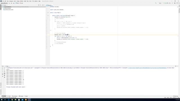Viewport: 180px width, 101px height.
Task: Click cursor position indicator in status bar
Action: (165, 98)
